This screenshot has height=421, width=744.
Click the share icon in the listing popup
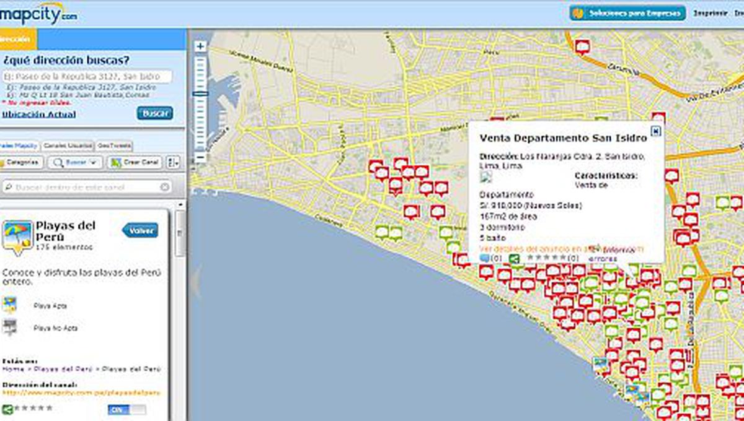click(x=513, y=256)
